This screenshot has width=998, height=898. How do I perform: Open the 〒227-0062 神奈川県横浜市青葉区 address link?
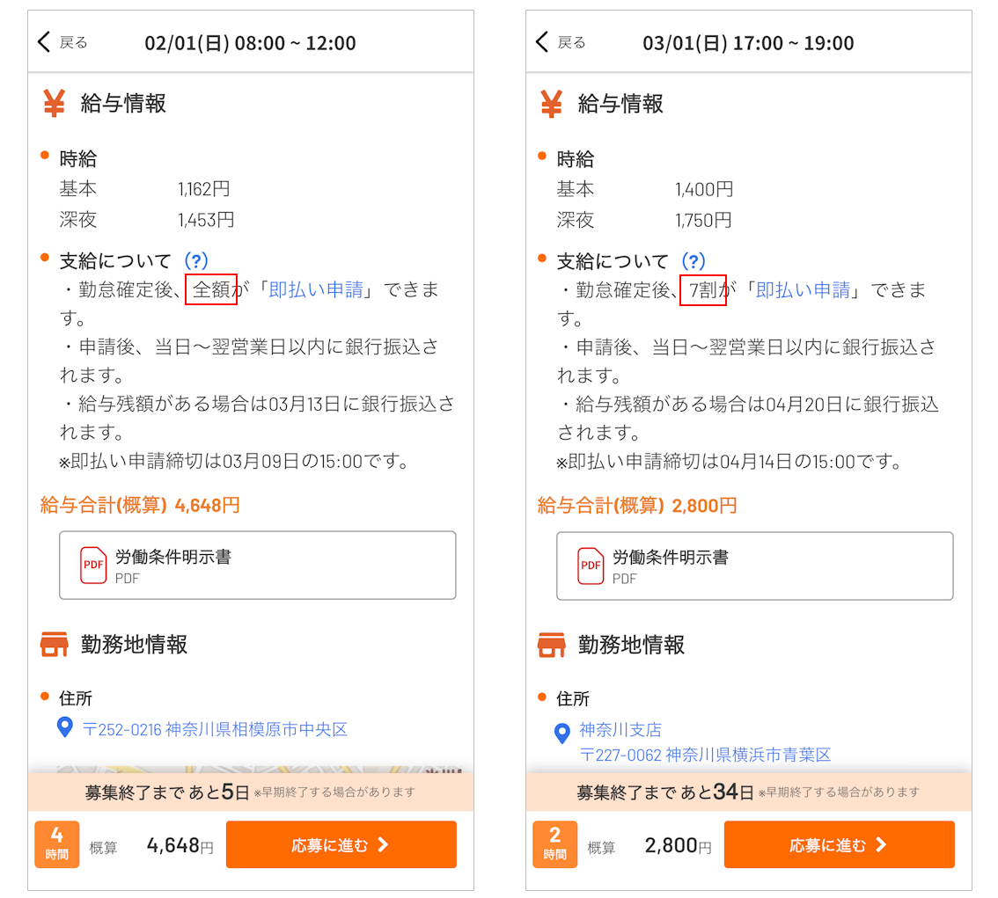point(705,755)
